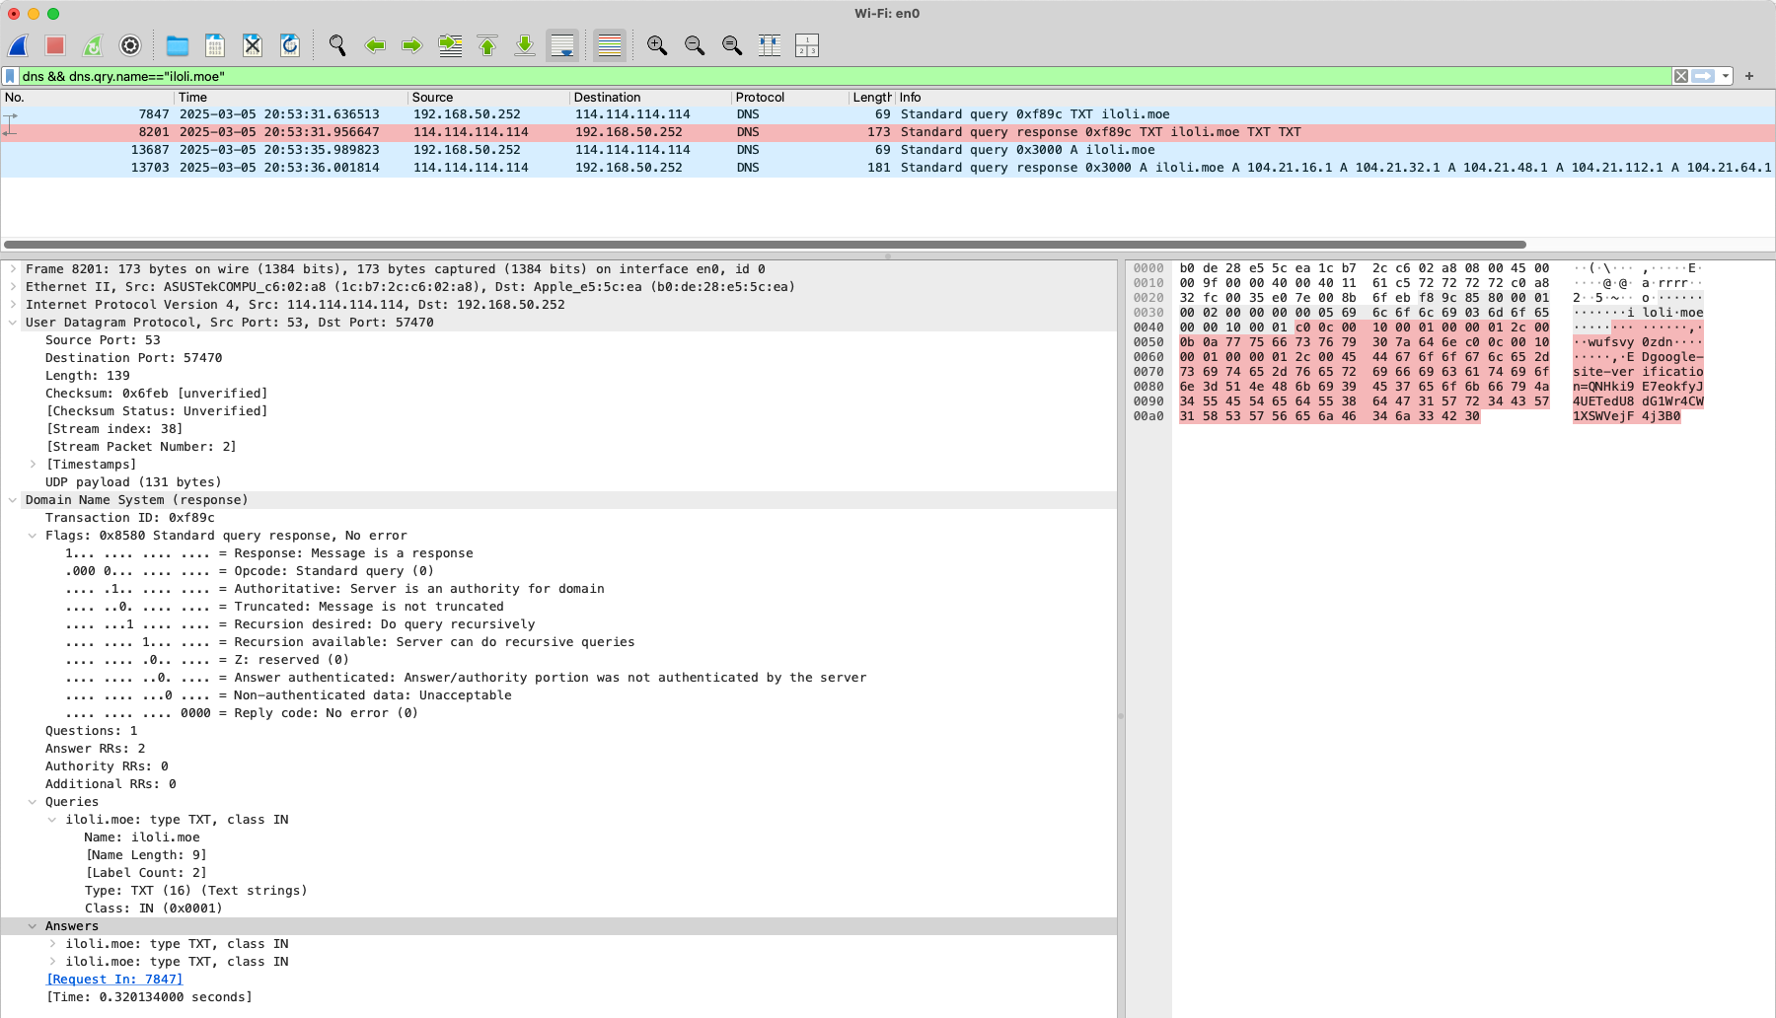Expand the Ethernet II section

point(13,287)
